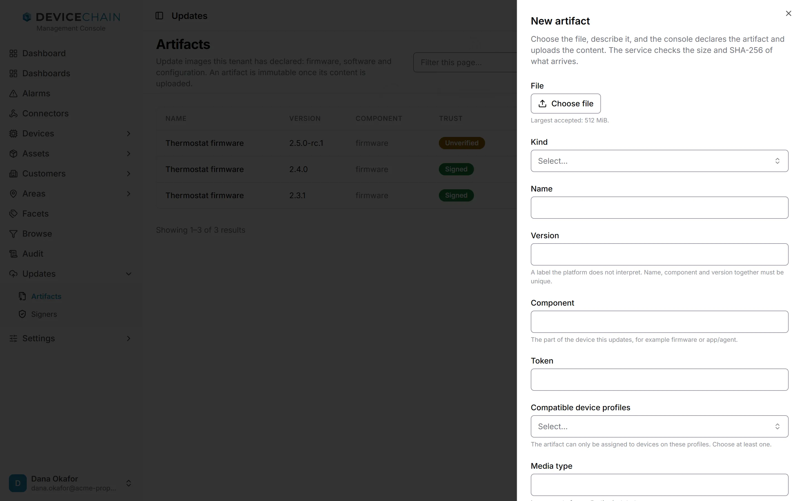Click the Audit scroll icon
This screenshot has height=501, width=802.
13,254
